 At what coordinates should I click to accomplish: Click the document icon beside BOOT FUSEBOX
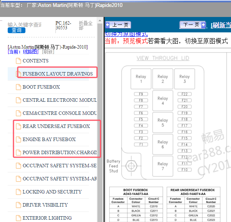pyautogui.click(x=18, y=87)
